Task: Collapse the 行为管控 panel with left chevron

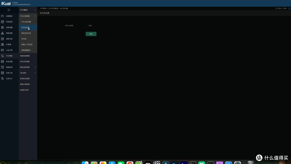Action: pyautogui.click(x=35, y=10)
